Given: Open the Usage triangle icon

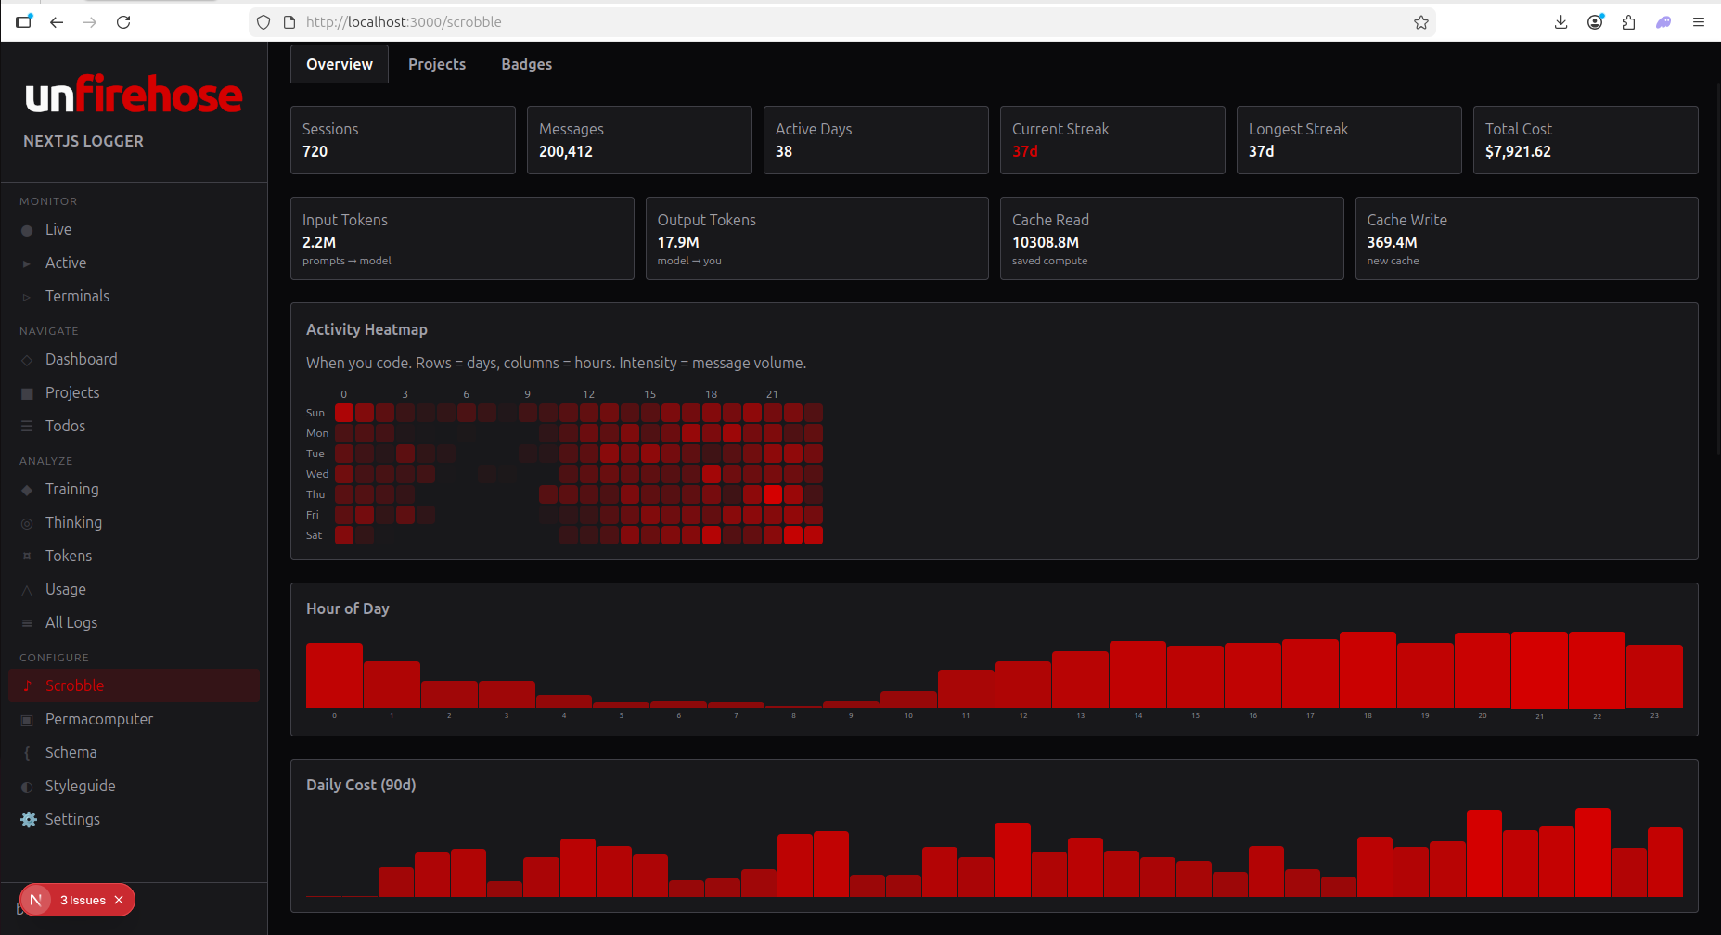Looking at the screenshot, I should [x=27, y=589].
